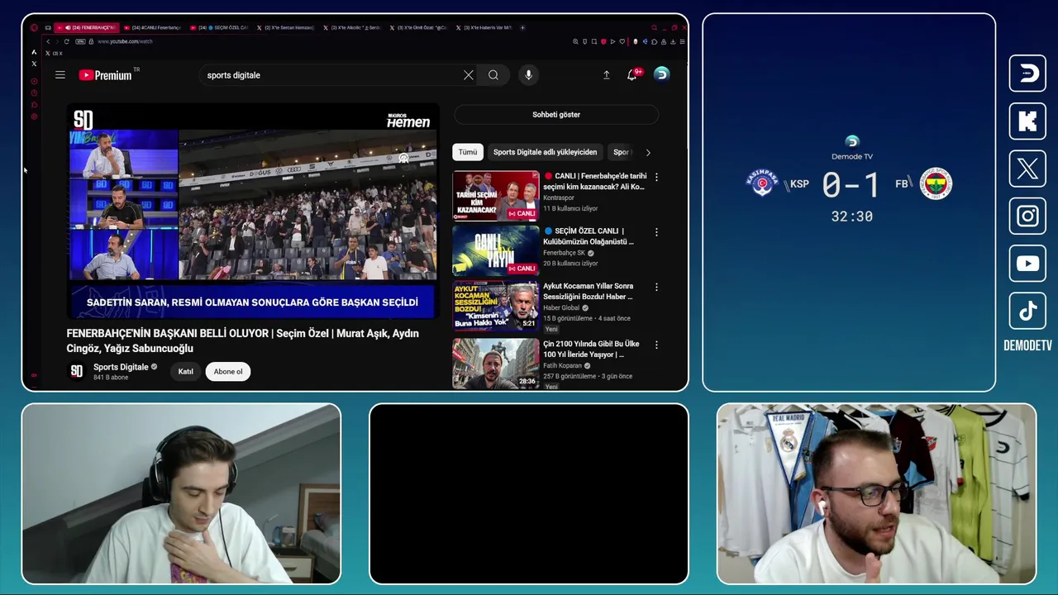Click the Sohbeti göster button
1058x595 pixels.
tap(556, 115)
